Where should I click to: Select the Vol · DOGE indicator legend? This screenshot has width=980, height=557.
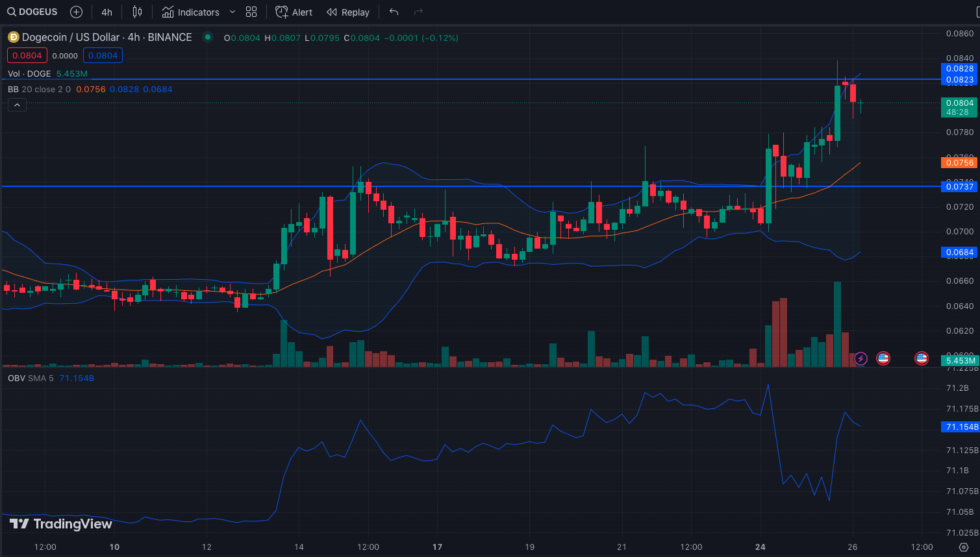[29, 73]
